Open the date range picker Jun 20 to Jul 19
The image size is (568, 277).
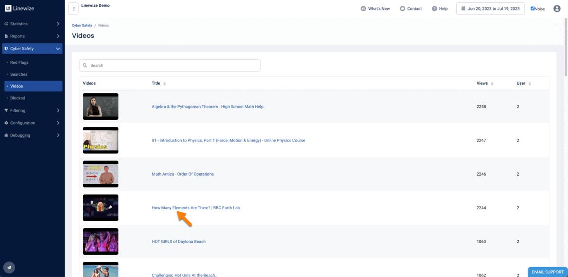pos(490,9)
